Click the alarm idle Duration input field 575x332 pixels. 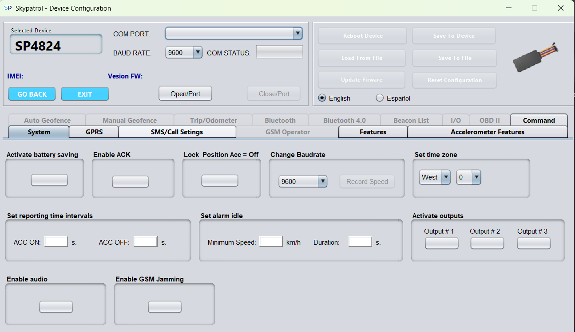(360, 242)
